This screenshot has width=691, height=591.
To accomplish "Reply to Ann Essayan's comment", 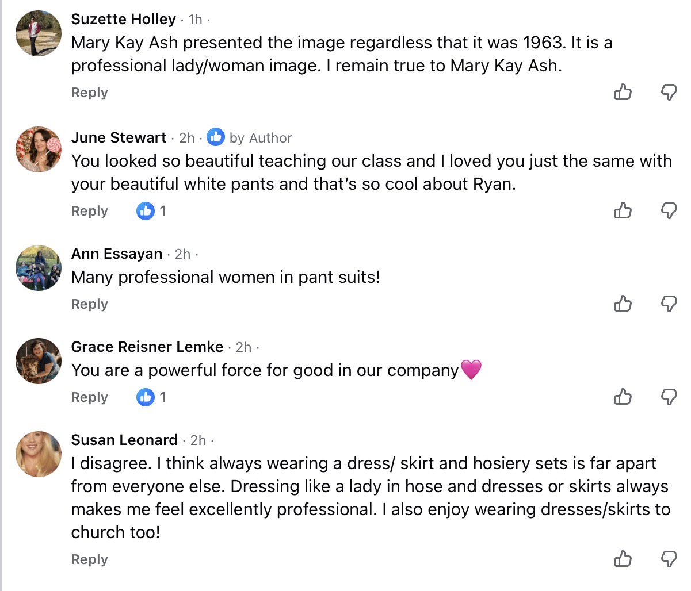I will [89, 304].
